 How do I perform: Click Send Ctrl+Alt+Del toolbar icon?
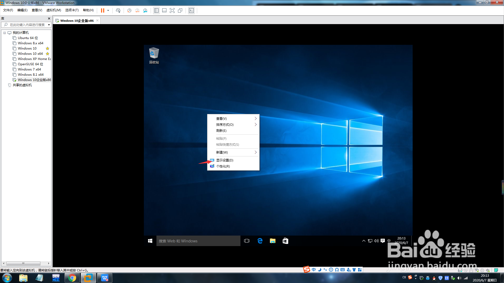pos(118,10)
